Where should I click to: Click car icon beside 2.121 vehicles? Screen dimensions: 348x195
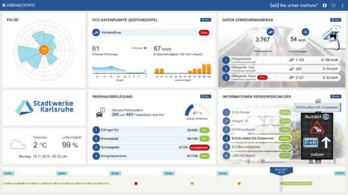click(291, 77)
